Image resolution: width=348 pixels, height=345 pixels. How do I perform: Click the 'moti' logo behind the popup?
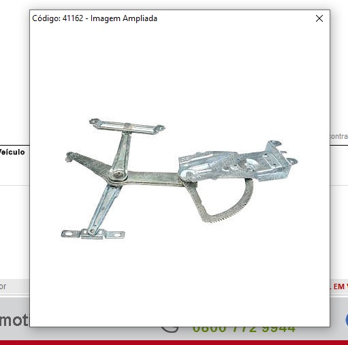(14, 320)
